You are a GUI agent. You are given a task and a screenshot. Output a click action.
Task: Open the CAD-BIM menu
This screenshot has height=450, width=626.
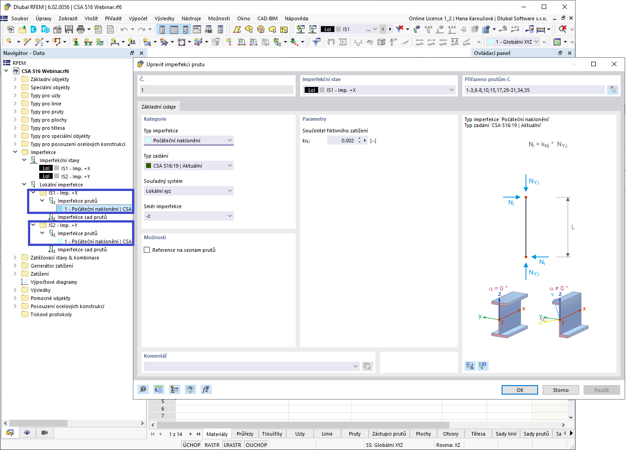(x=267, y=18)
